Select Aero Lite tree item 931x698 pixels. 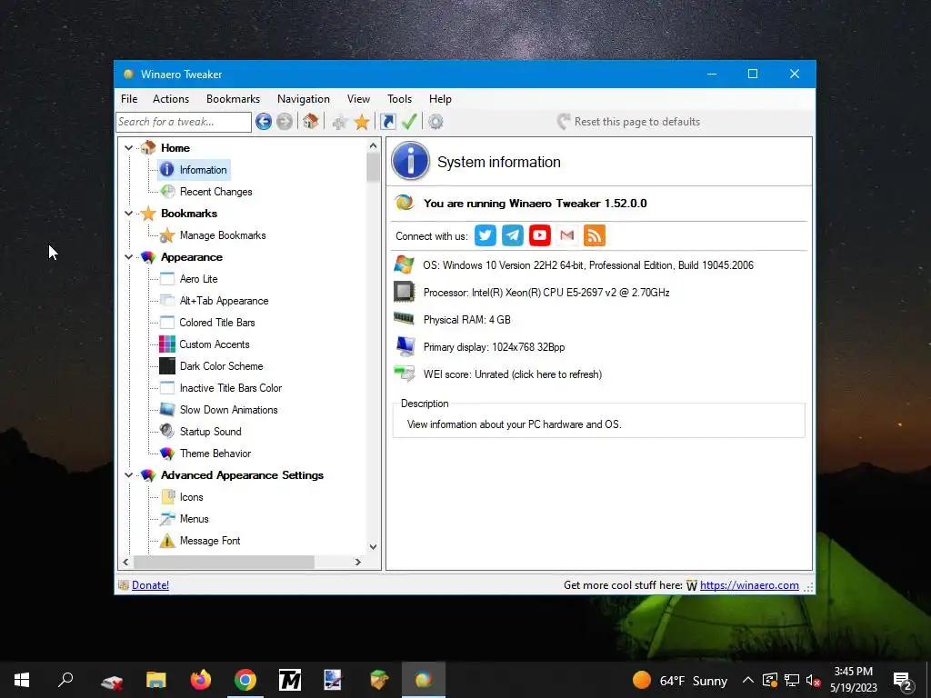(199, 279)
